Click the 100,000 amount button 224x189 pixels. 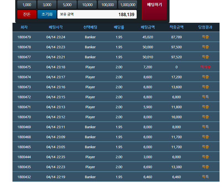pos(108,5)
